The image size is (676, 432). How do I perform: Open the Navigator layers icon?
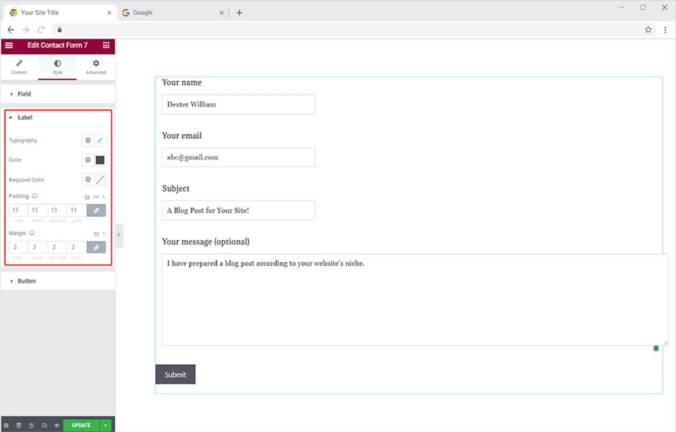click(x=18, y=425)
